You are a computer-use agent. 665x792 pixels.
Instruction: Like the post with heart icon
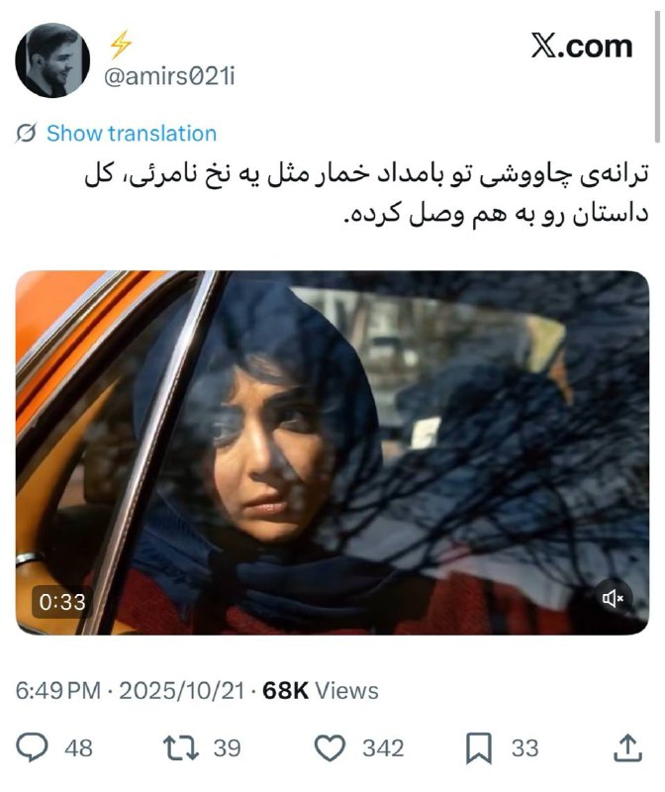[330, 748]
